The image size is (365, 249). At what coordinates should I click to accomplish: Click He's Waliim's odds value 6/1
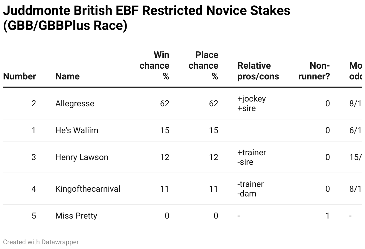click(x=355, y=130)
